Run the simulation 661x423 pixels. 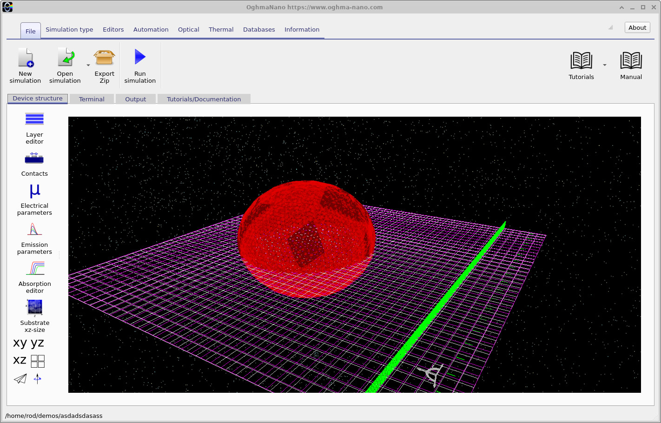[140, 66]
